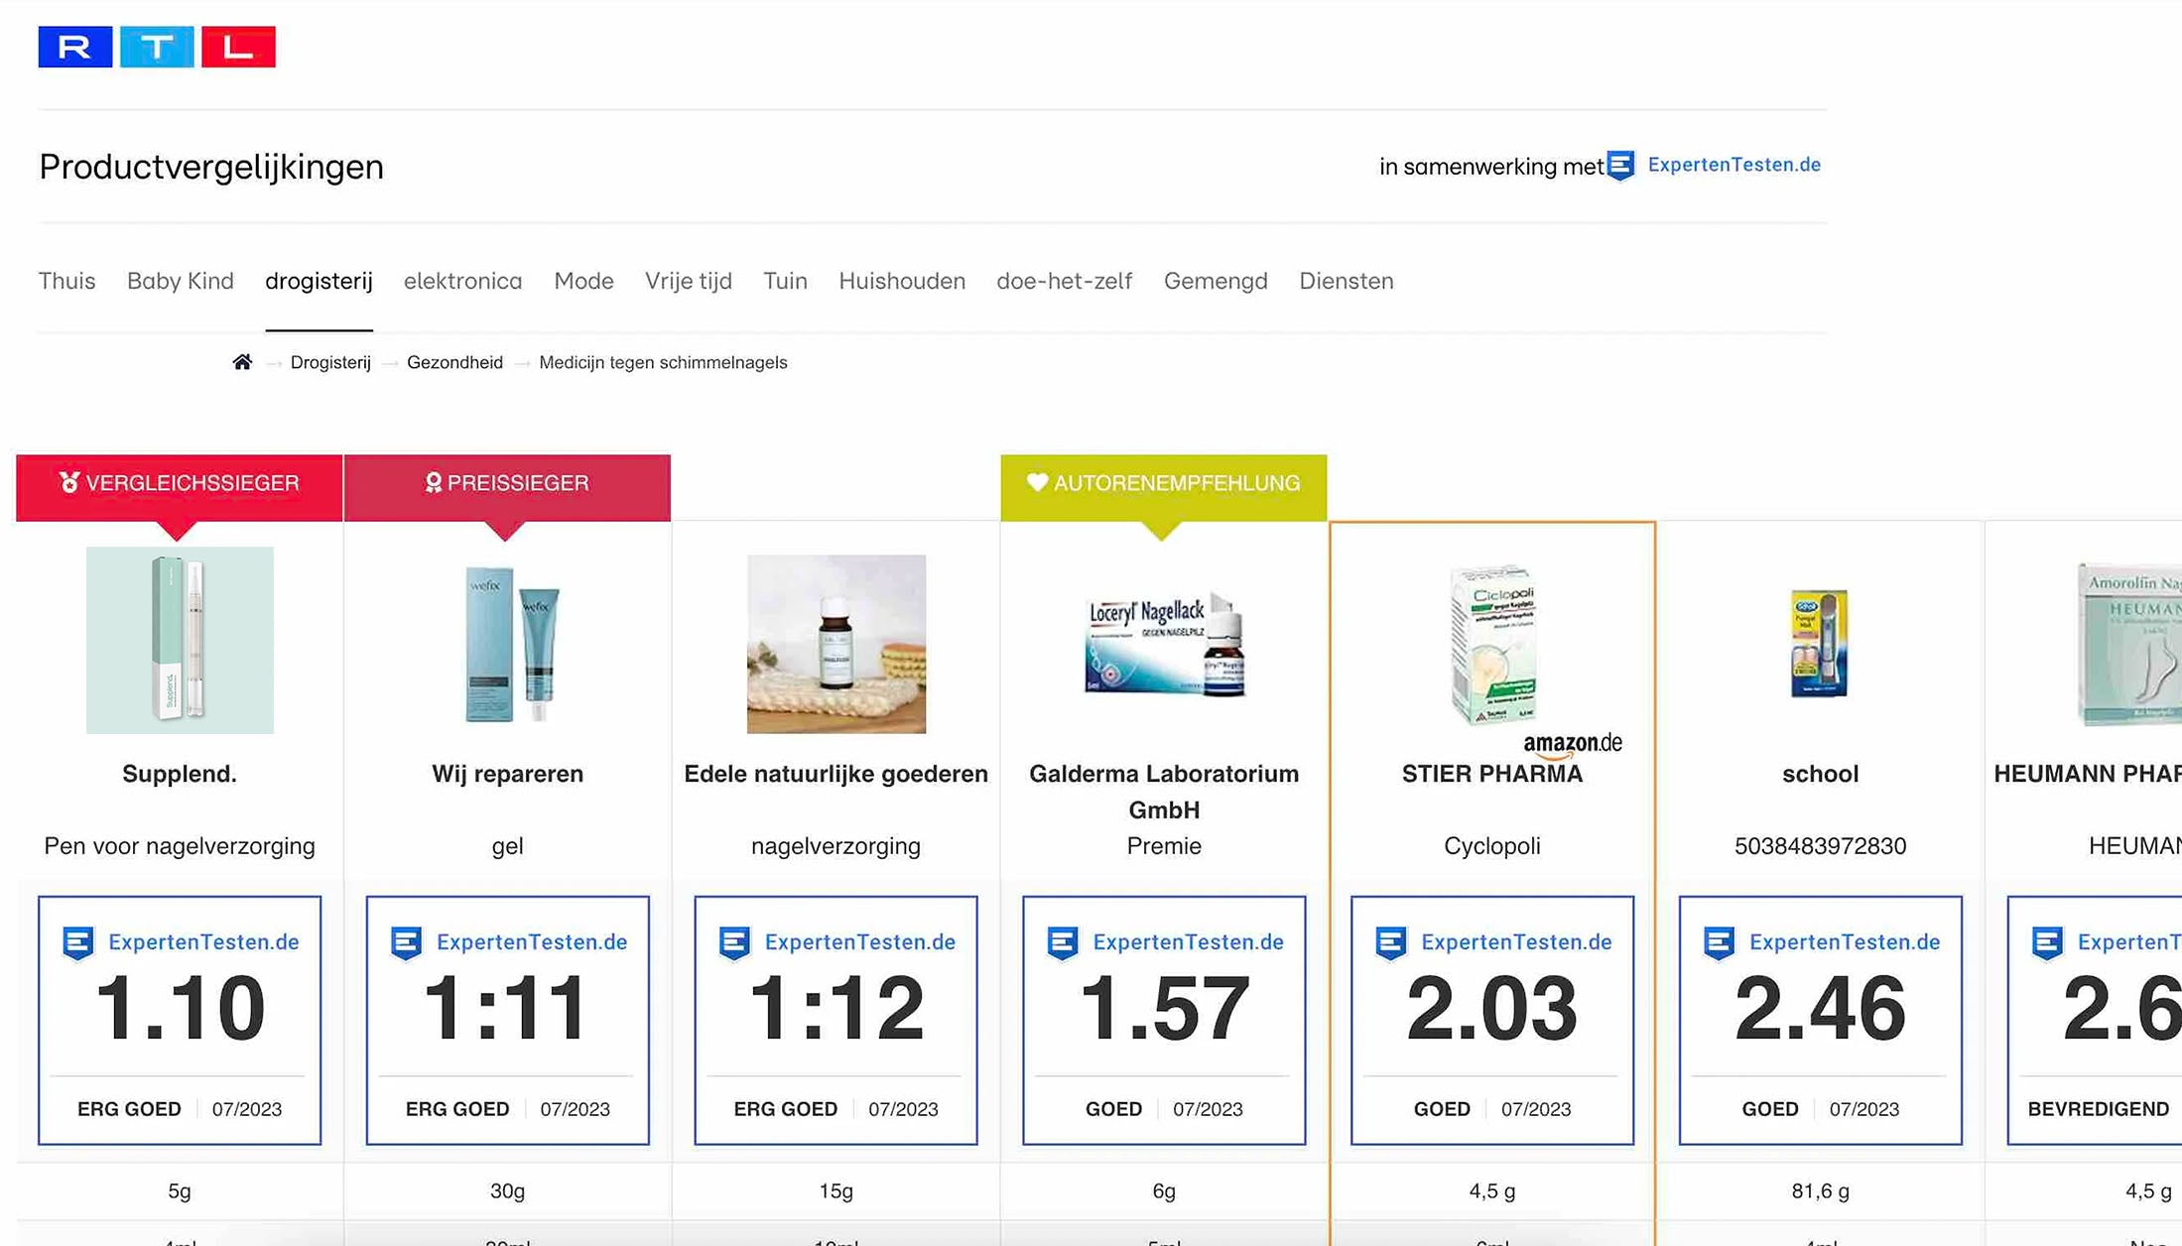Open the Mode tab
The width and height of the screenshot is (2182, 1246).
[583, 281]
